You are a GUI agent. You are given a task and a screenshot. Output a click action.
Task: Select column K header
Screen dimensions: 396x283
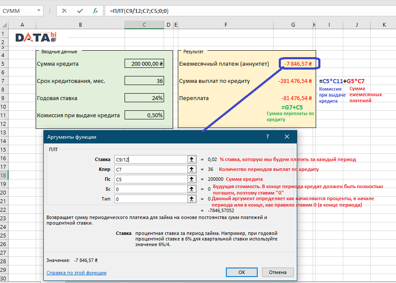pyautogui.click(x=383, y=25)
